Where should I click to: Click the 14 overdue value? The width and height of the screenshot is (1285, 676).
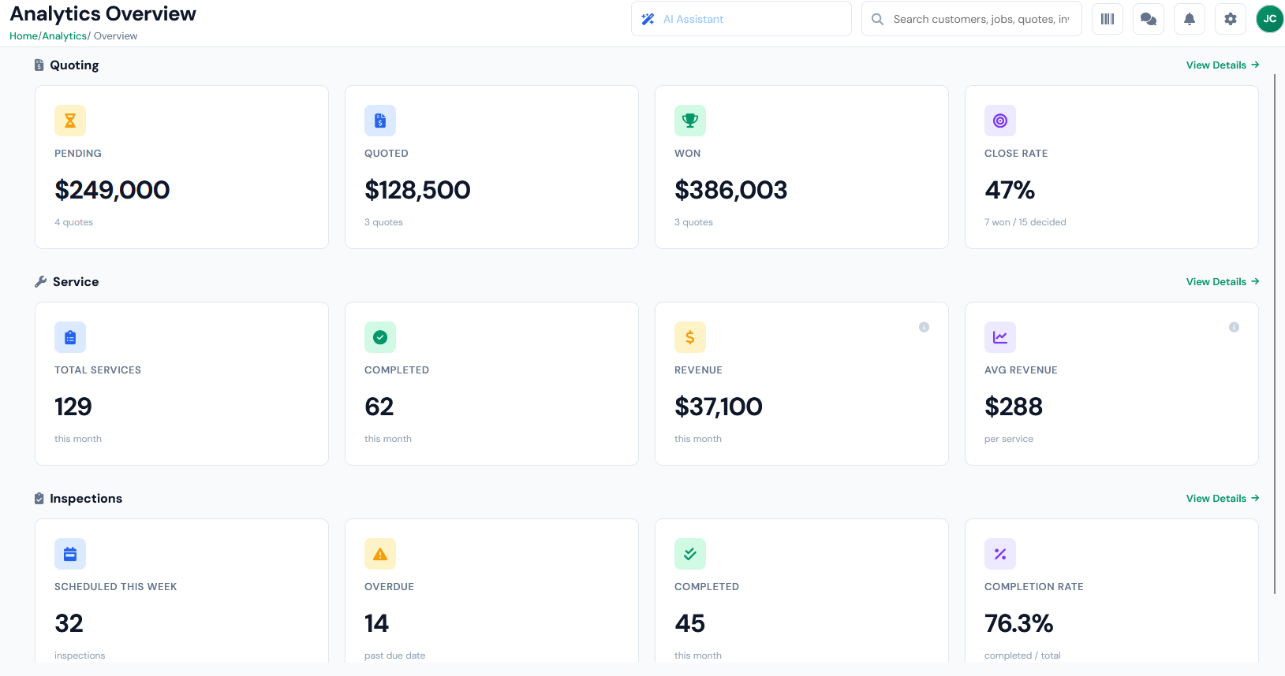pos(377,623)
